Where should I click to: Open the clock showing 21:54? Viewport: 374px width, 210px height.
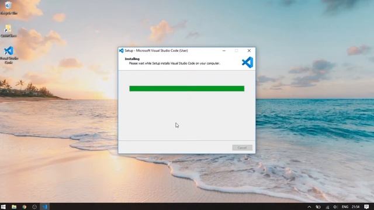(x=355, y=207)
